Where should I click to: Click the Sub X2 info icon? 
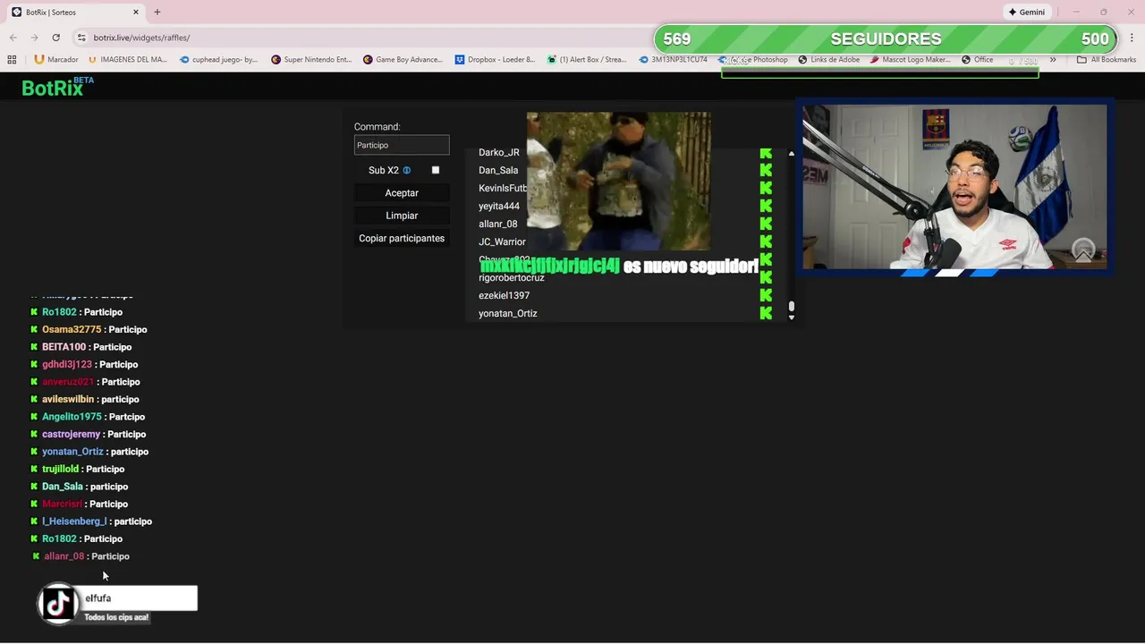[x=406, y=170]
